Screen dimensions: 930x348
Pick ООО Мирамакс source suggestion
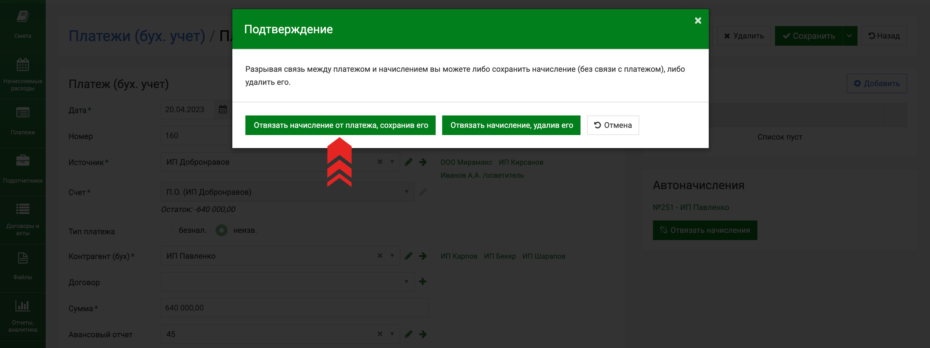466,162
